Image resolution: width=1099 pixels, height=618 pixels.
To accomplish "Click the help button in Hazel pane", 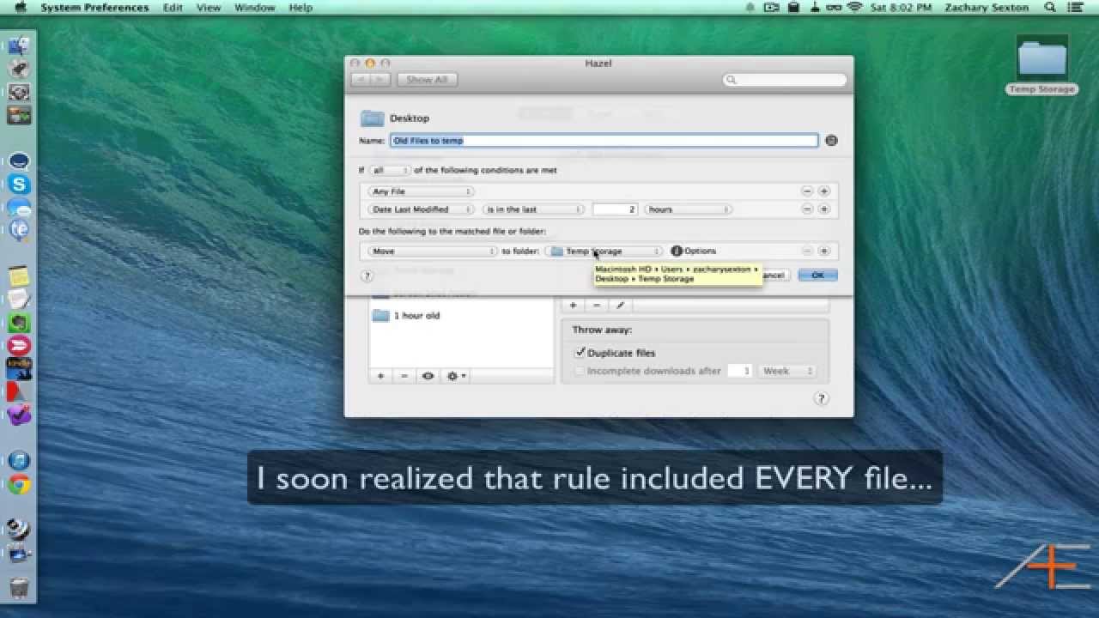I will click(821, 398).
